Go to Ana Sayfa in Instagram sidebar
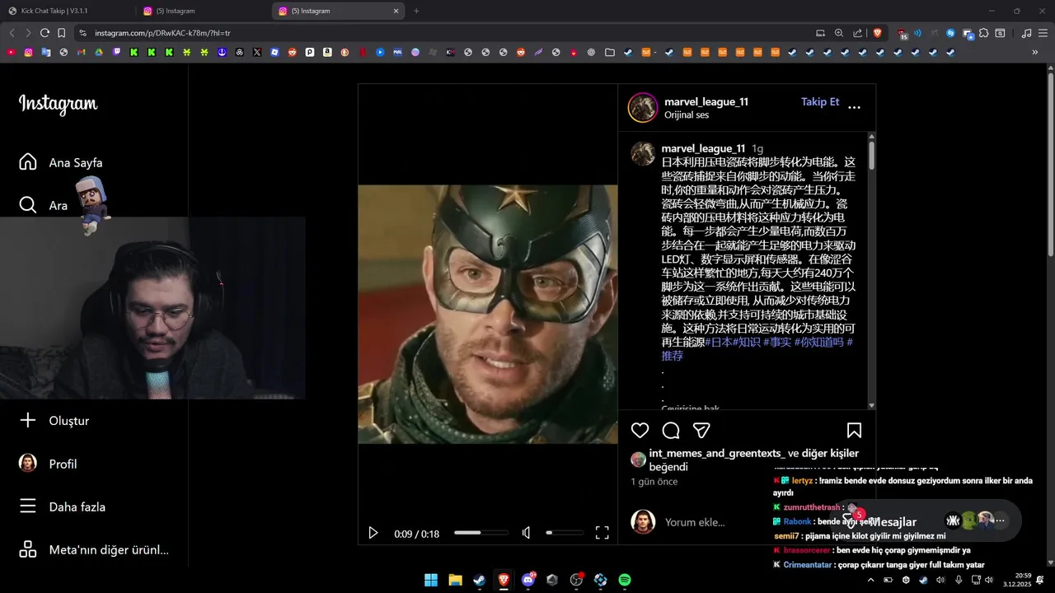This screenshot has height=593, width=1055. tap(61, 162)
